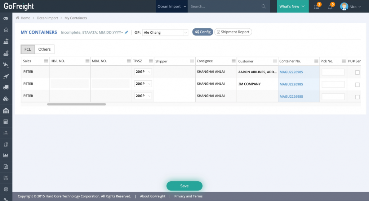Click the notification bell icon
The width and height of the screenshot is (369, 201).
(330, 7)
